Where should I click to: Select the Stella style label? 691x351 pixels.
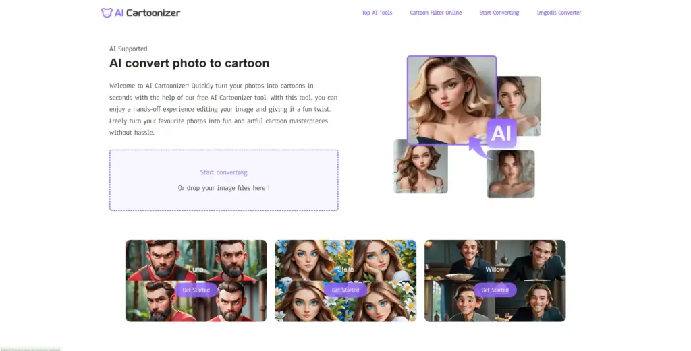[345, 269]
